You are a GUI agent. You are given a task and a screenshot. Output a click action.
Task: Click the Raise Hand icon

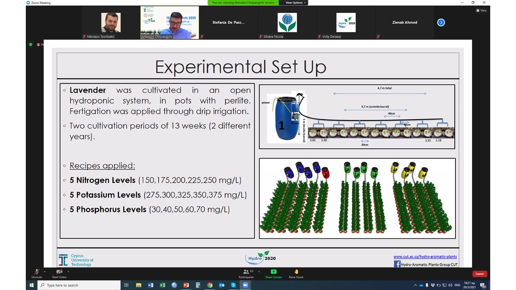pyautogui.click(x=296, y=272)
